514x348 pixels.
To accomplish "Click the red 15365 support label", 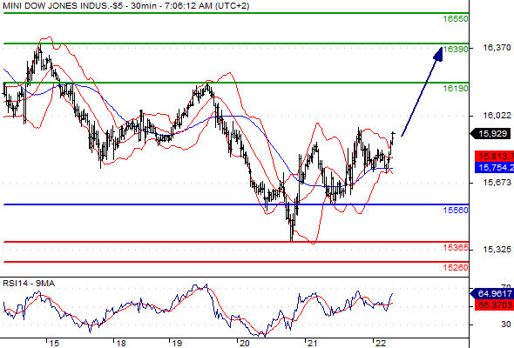I will [x=456, y=248].
